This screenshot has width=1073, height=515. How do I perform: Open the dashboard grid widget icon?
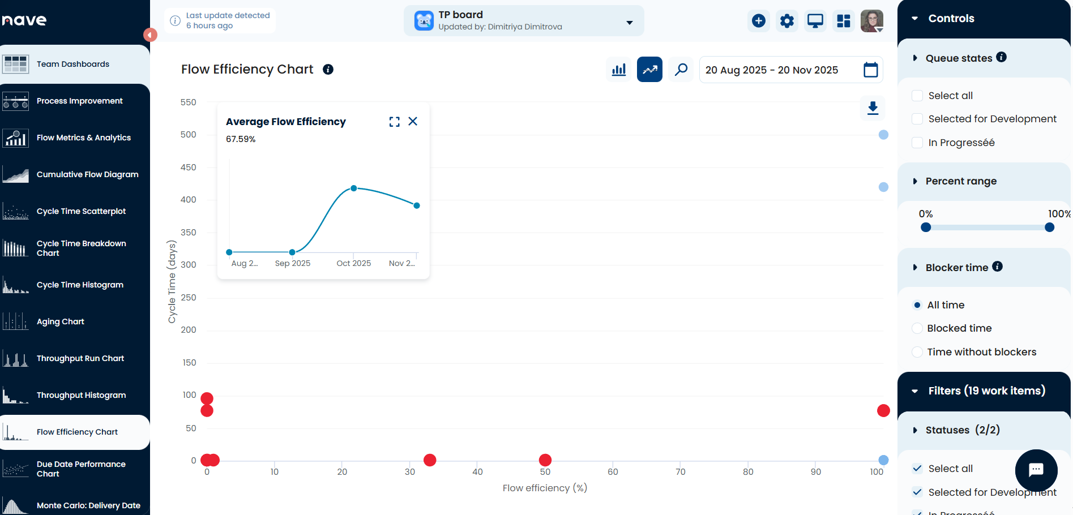[844, 21]
